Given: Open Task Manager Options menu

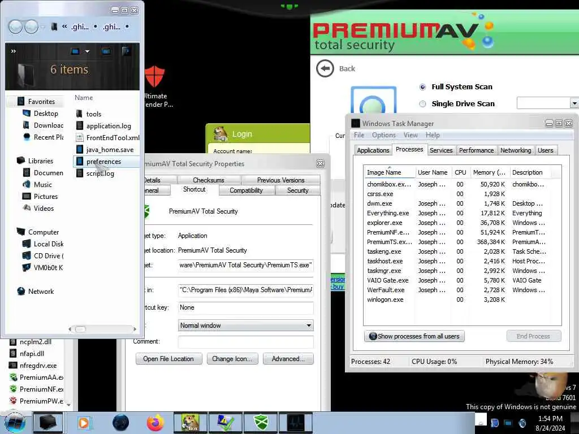Looking at the screenshot, I should [384, 135].
